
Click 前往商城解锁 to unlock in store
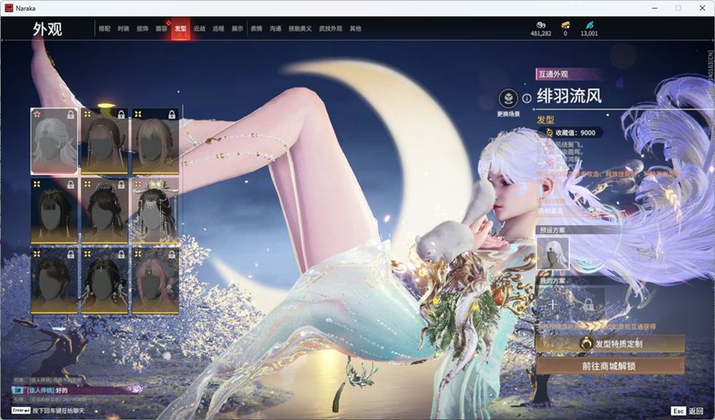tap(610, 366)
